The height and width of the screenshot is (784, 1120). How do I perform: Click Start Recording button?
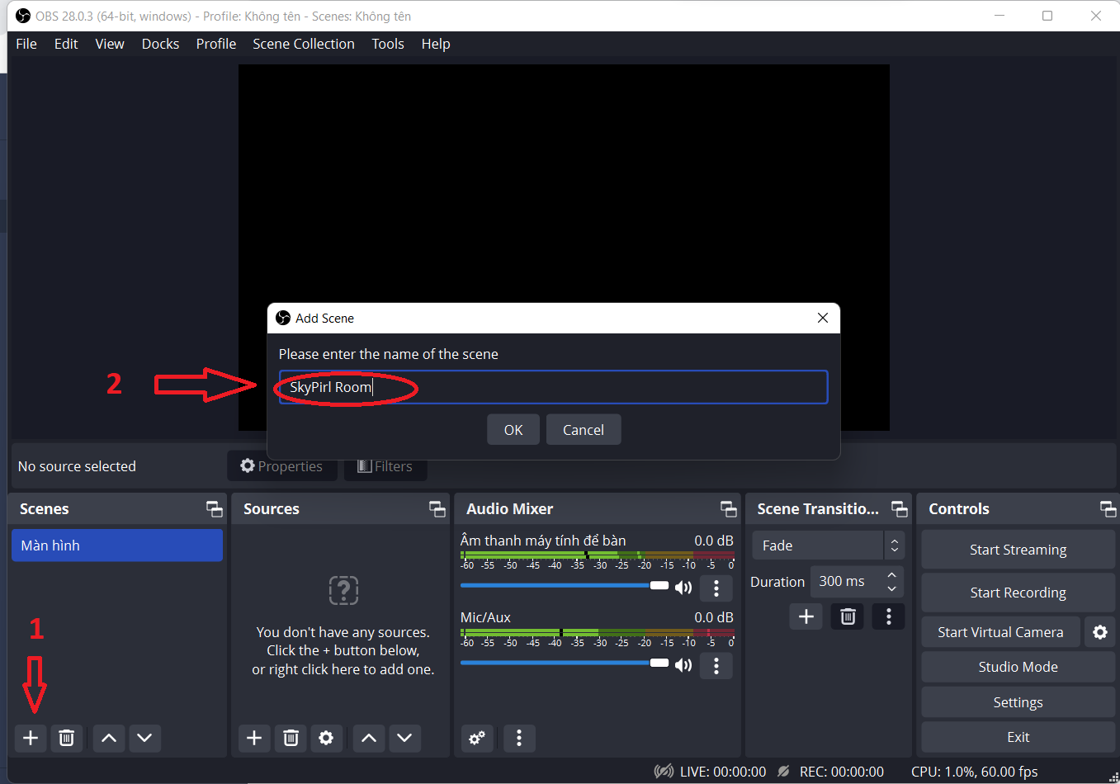click(1018, 593)
